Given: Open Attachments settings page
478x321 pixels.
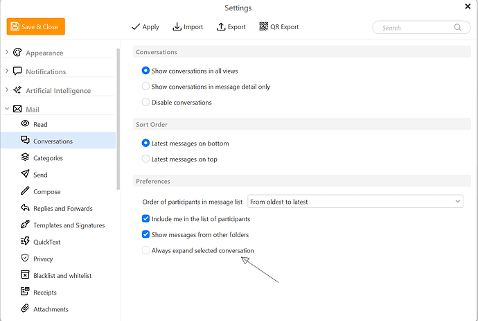Looking at the screenshot, I should [x=58, y=309].
